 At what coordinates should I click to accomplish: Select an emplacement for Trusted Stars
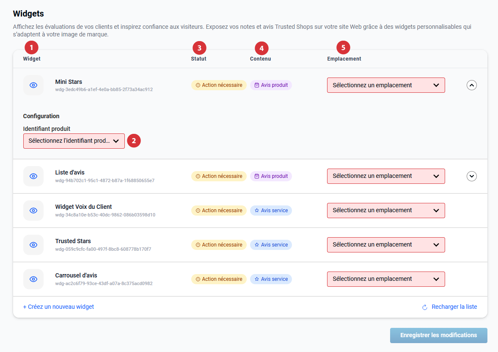click(385, 245)
